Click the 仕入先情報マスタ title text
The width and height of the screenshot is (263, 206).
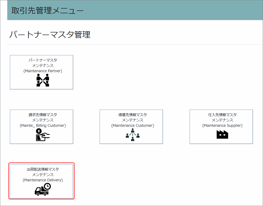click(x=222, y=115)
